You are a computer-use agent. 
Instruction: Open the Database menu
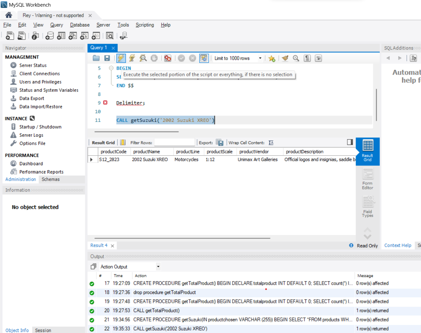80,25
